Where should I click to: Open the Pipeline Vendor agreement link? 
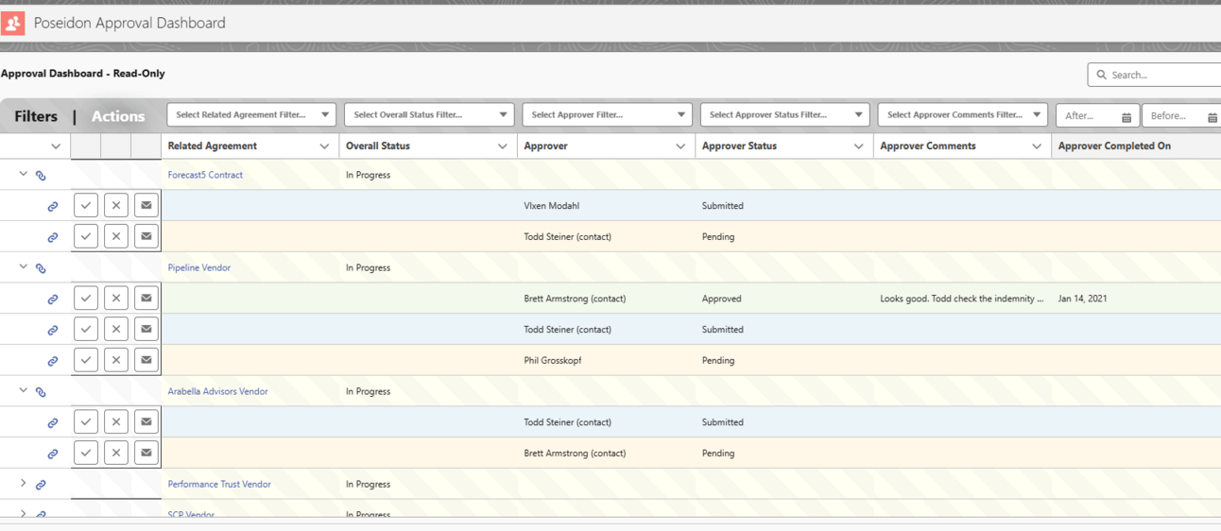(199, 267)
